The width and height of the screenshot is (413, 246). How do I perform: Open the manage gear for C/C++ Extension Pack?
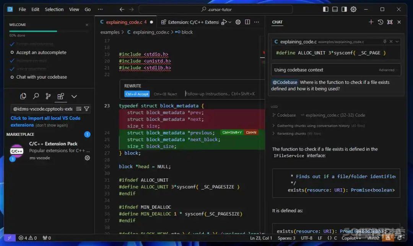[87, 158]
